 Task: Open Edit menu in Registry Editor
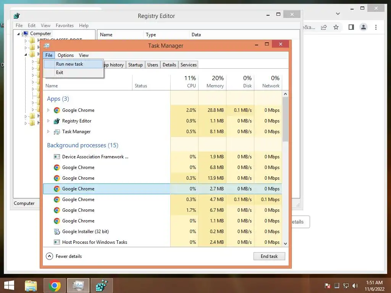point(31,26)
